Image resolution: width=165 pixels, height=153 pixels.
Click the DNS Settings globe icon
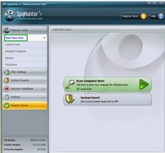(x=7, y=72)
